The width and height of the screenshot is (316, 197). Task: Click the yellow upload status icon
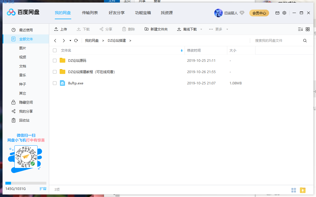303,190
